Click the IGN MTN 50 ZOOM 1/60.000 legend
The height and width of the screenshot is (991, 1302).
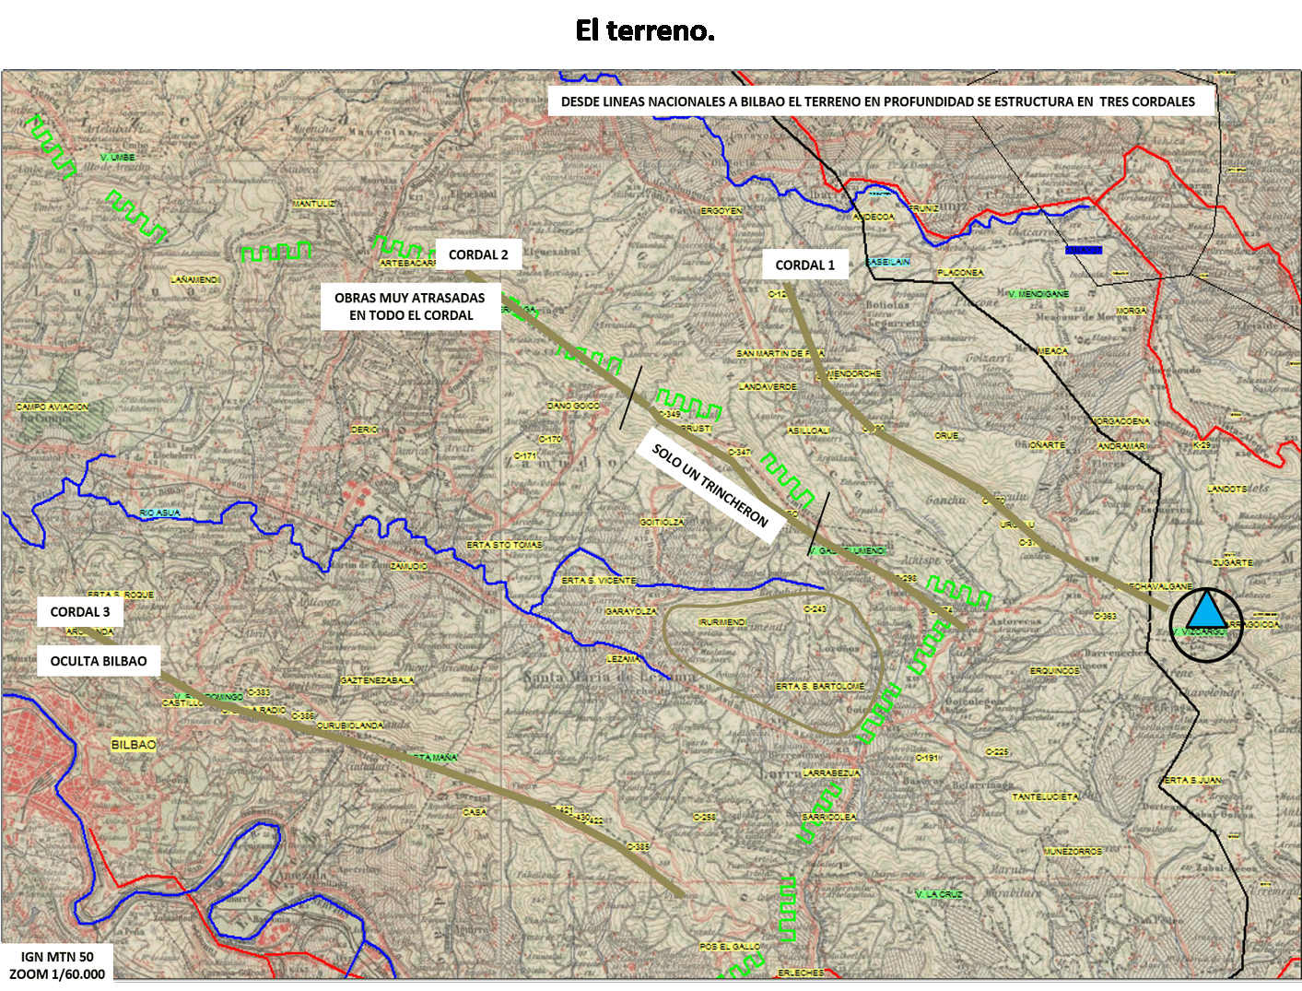pos(57,965)
